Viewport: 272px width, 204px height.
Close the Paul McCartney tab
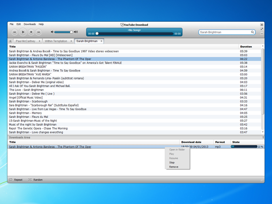(x=39, y=41)
